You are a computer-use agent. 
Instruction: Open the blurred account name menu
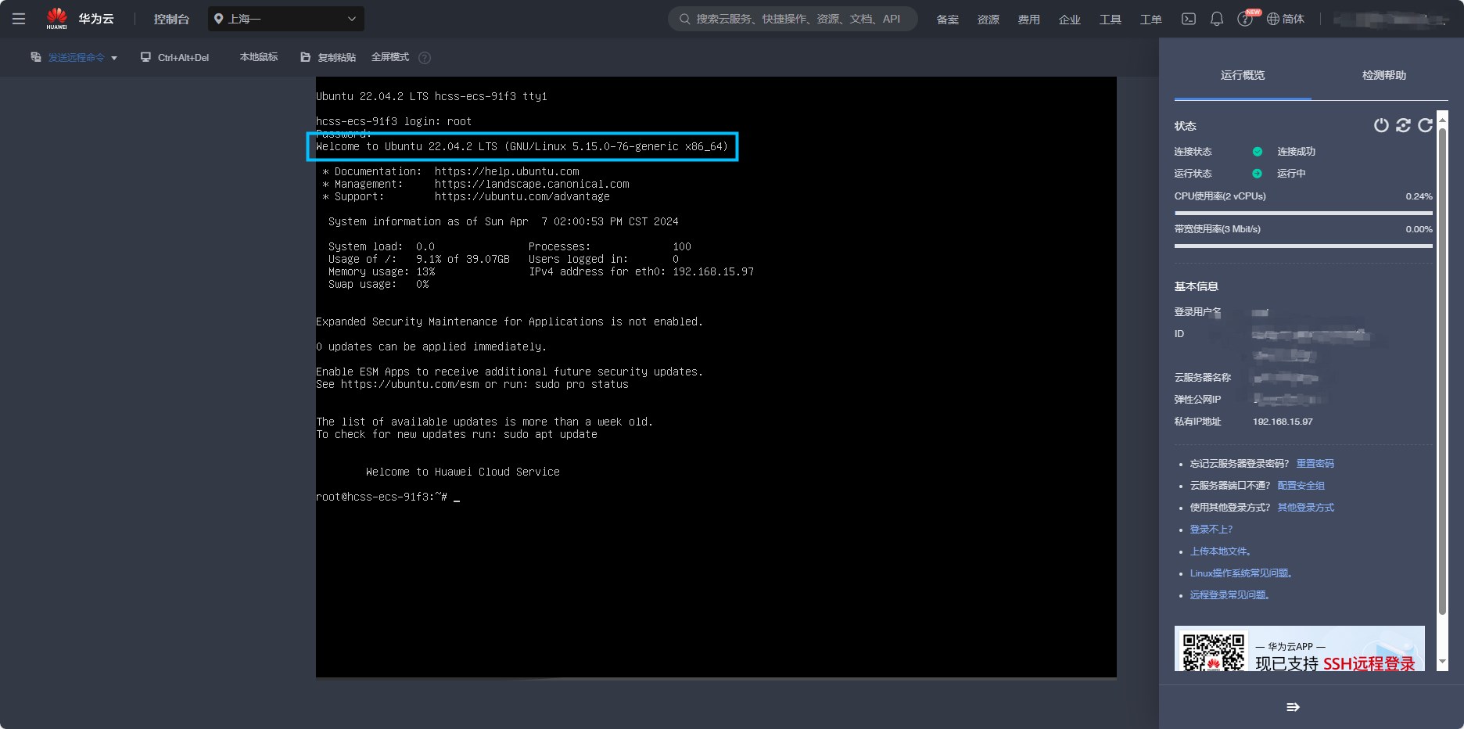pyautogui.click(x=1390, y=19)
